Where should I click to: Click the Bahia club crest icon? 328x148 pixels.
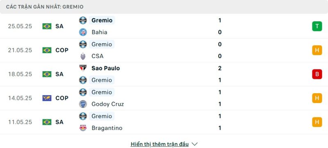pyautogui.click(x=83, y=32)
